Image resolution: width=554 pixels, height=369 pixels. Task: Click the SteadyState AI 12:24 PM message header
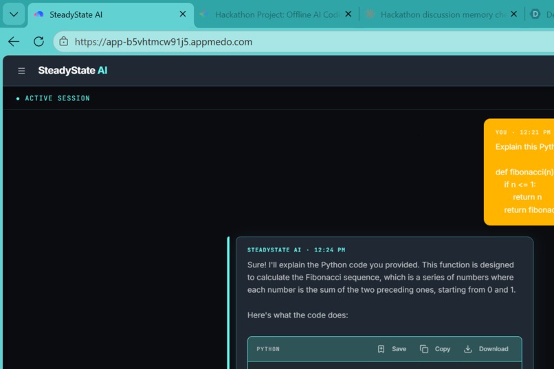(x=296, y=250)
